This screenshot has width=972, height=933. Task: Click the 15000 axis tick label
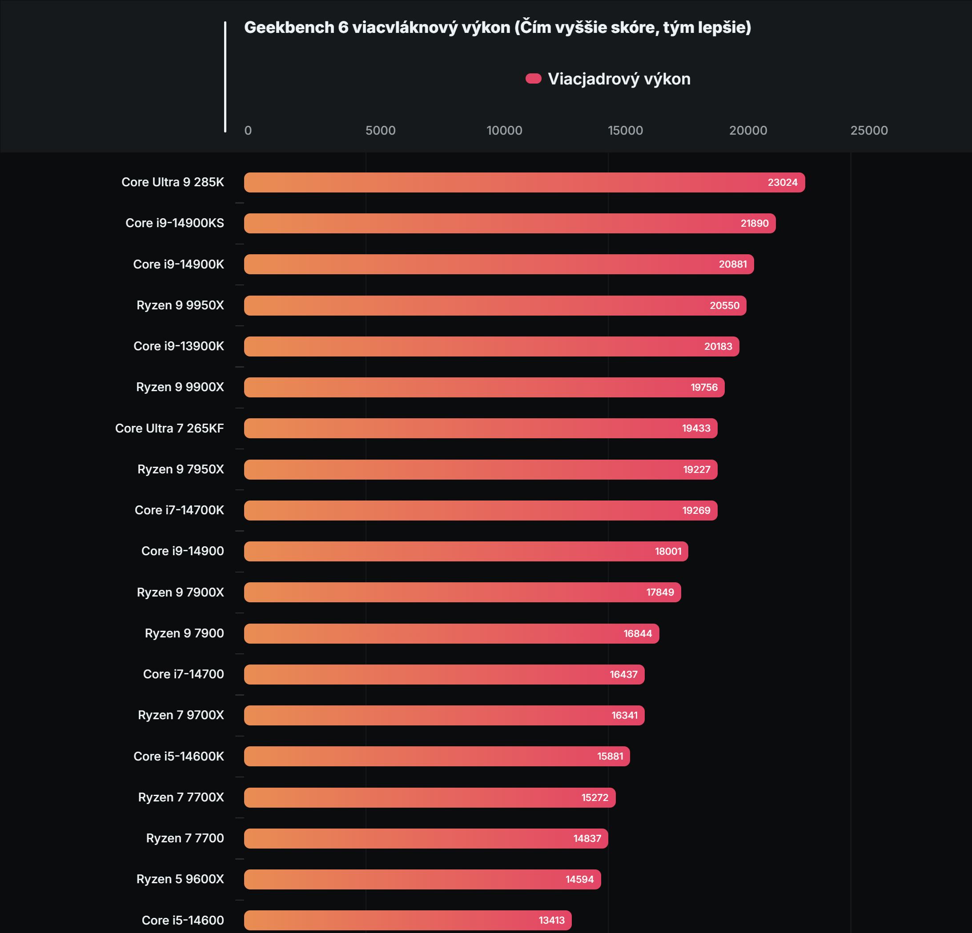click(625, 130)
